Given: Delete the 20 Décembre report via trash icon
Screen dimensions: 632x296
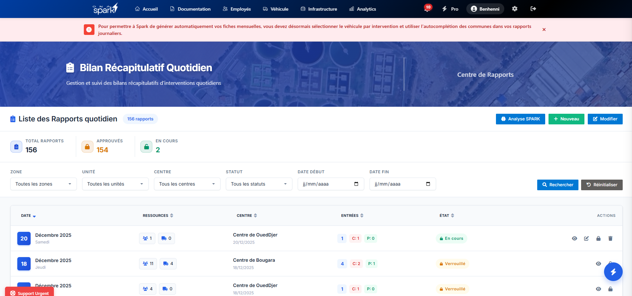Looking at the screenshot, I should [610, 238].
